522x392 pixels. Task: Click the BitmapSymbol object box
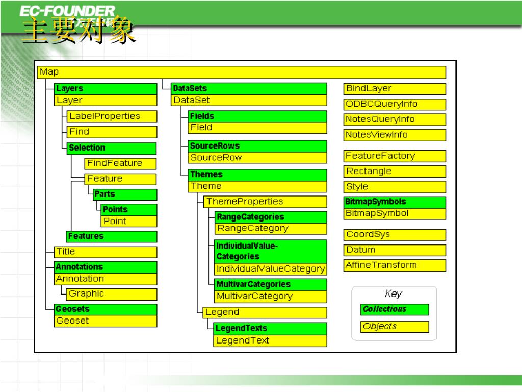(x=395, y=214)
